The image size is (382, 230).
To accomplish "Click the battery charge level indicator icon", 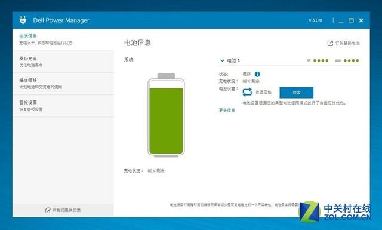I will click(338, 60).
